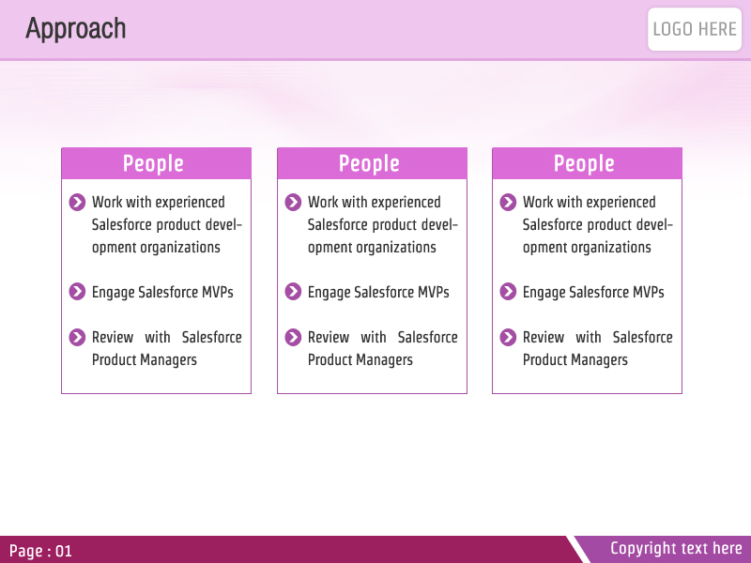Select Engage Salesforce MVPs text in middle card

[x=378, y=292]
